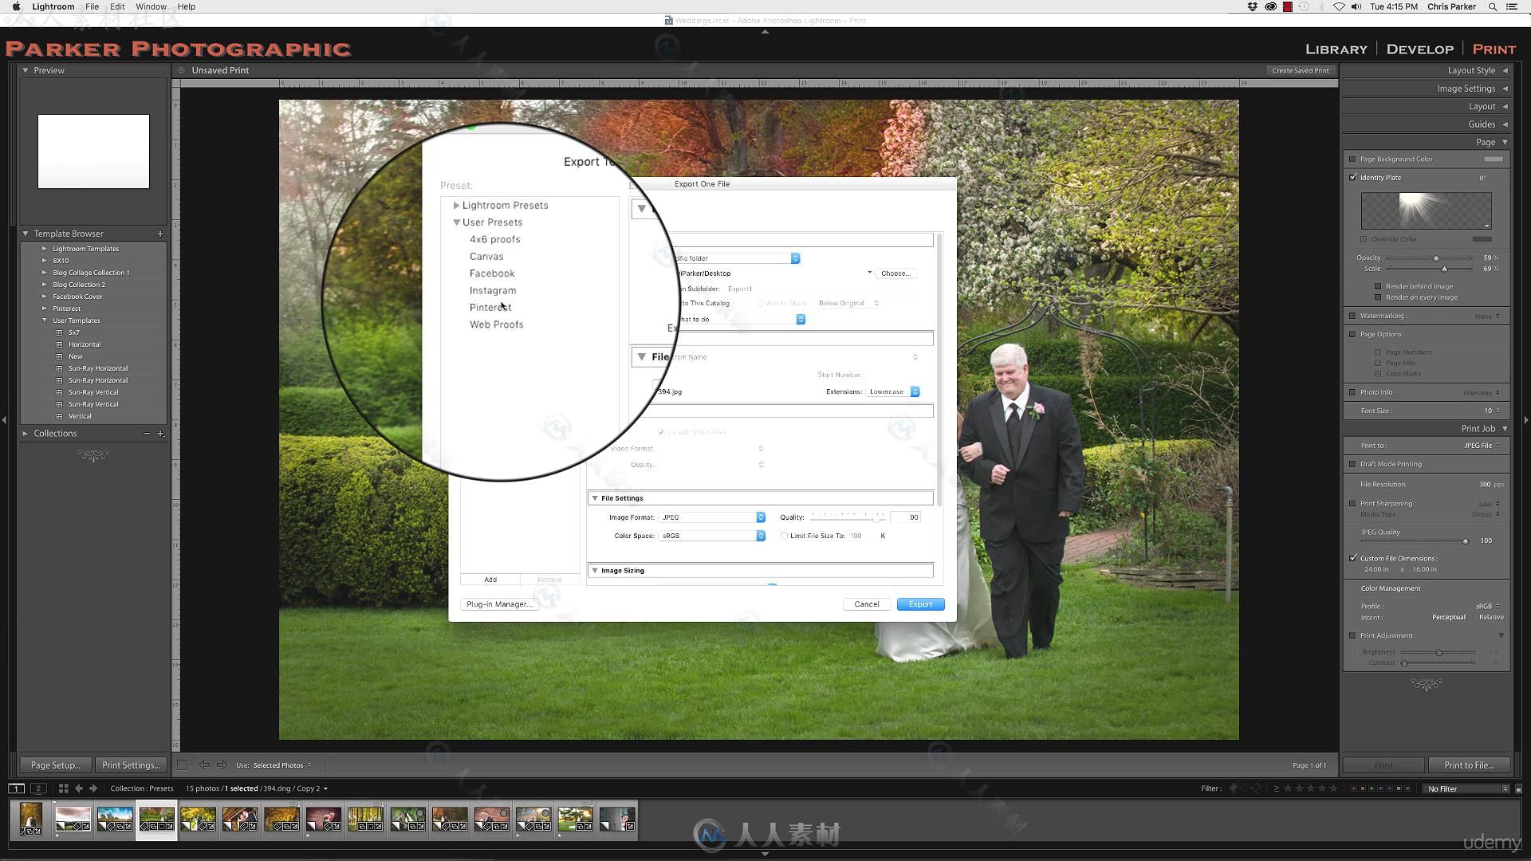Open the grid view icon in filmstrip bar
1531x861 pixels.
(x=63, y=788)
